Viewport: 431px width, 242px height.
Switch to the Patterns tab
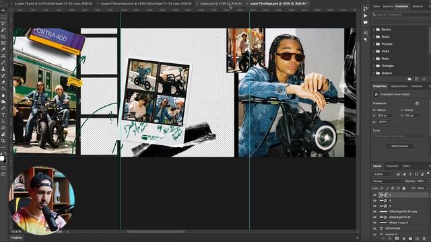coord(418,6)
